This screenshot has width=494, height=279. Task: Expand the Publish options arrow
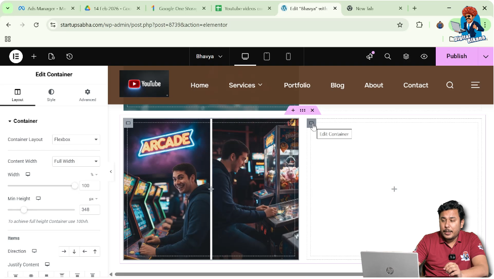tap(486, 57)
